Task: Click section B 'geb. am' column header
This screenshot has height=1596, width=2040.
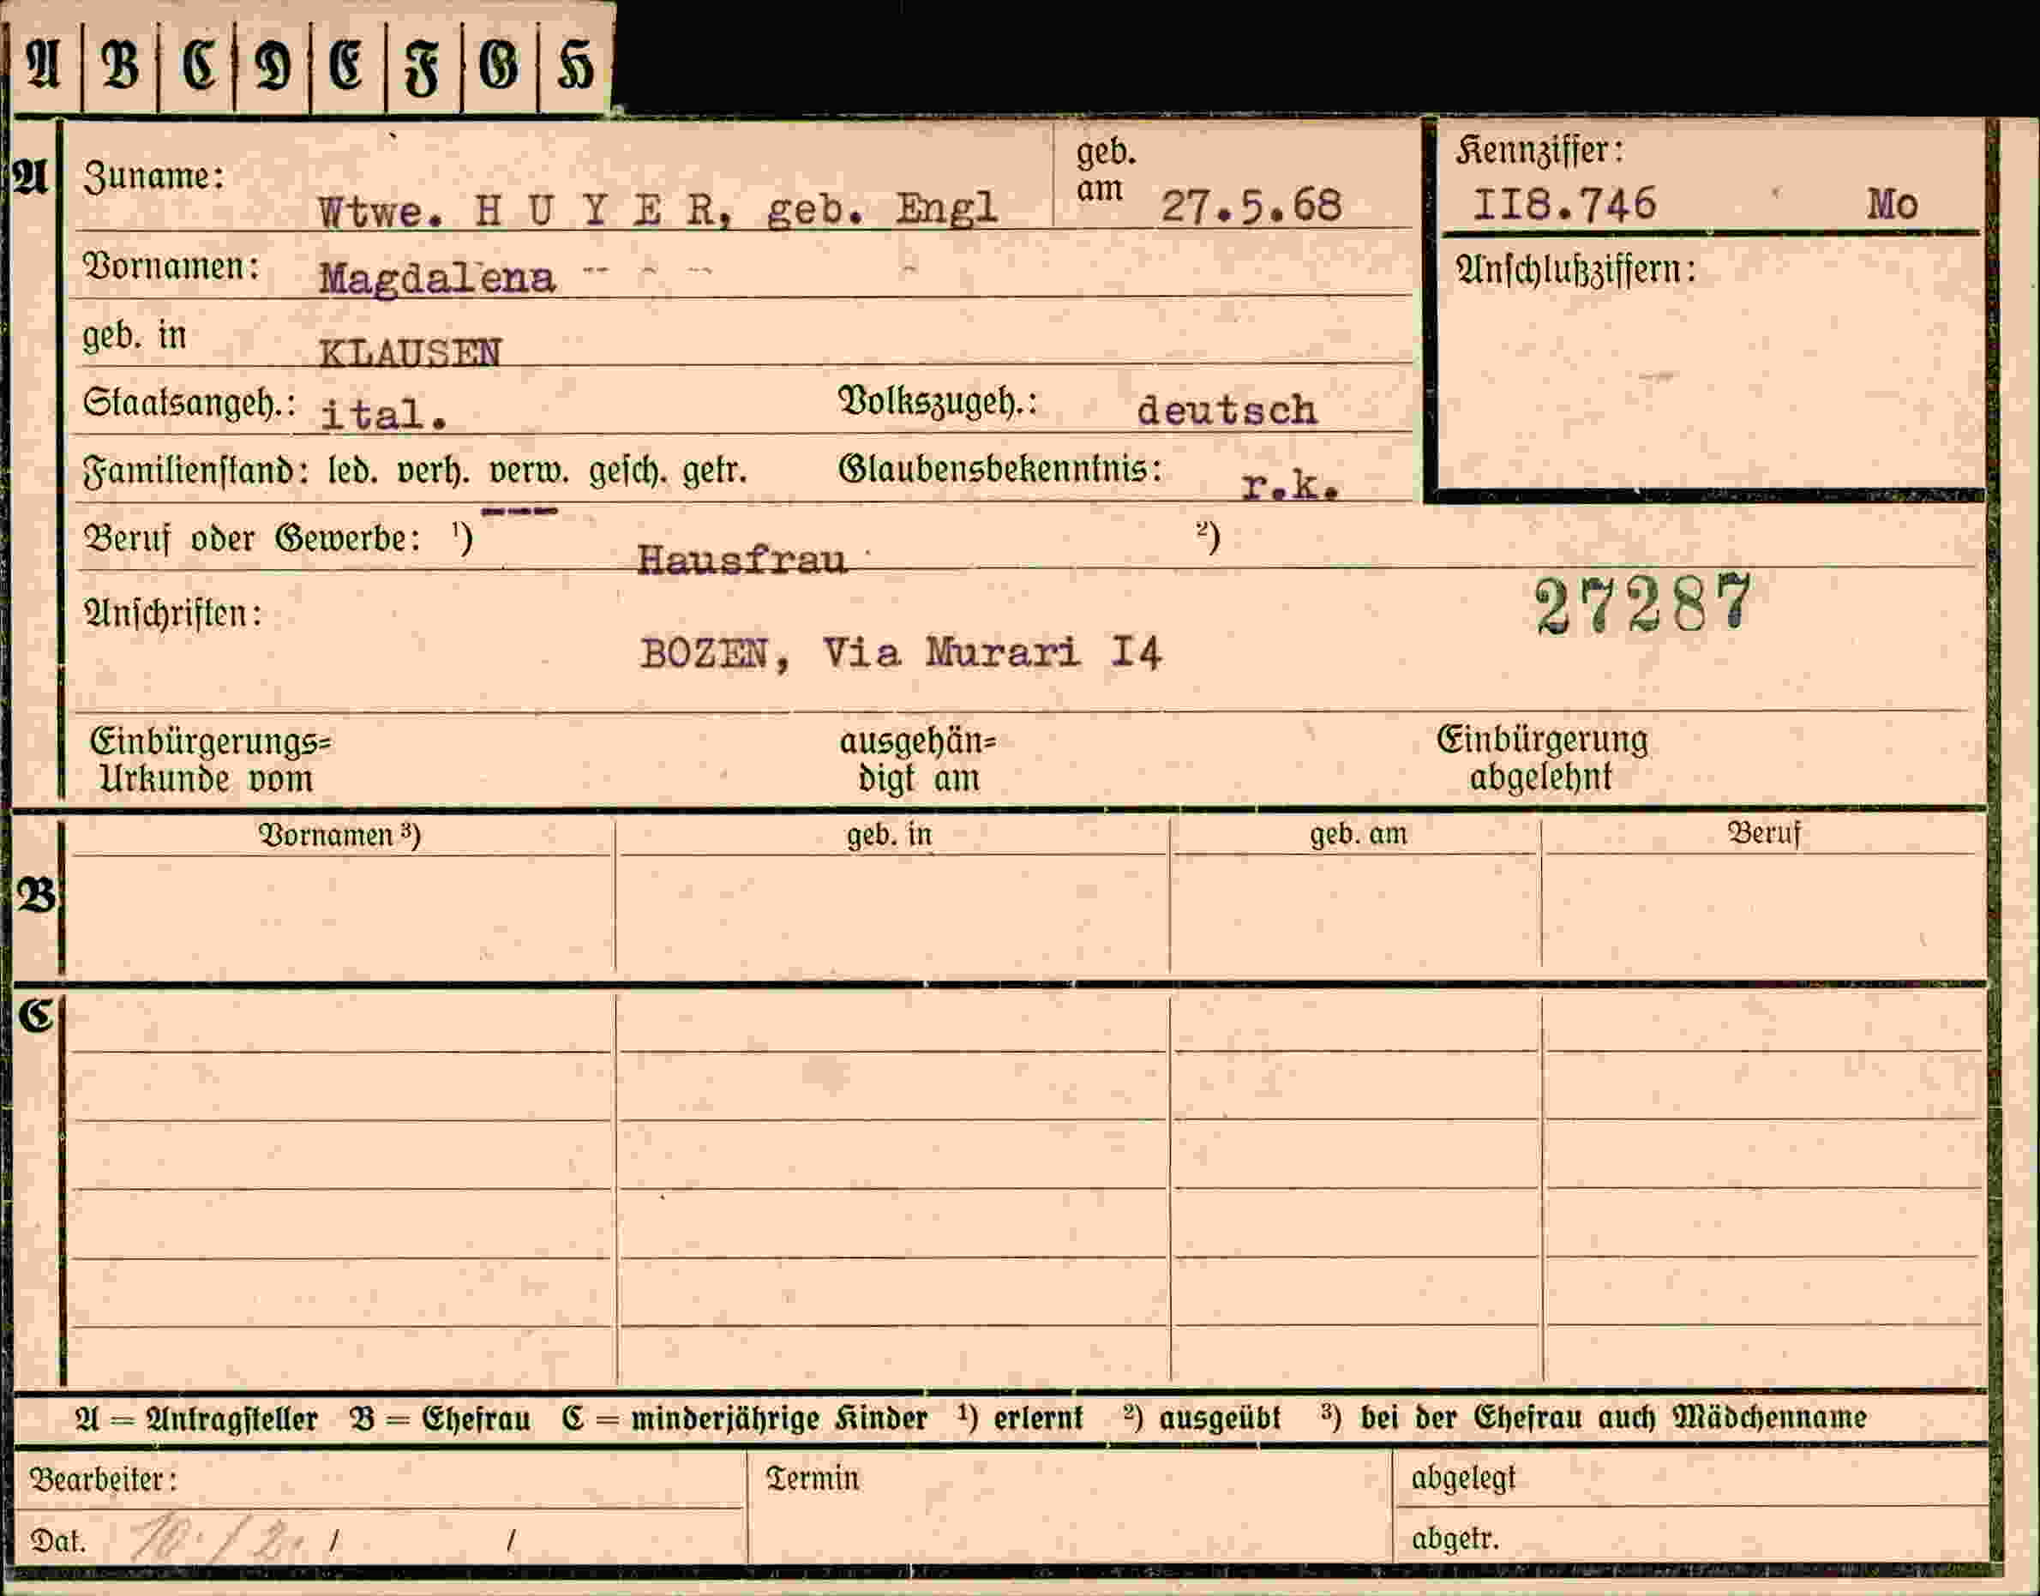Action: point(1358,833)
